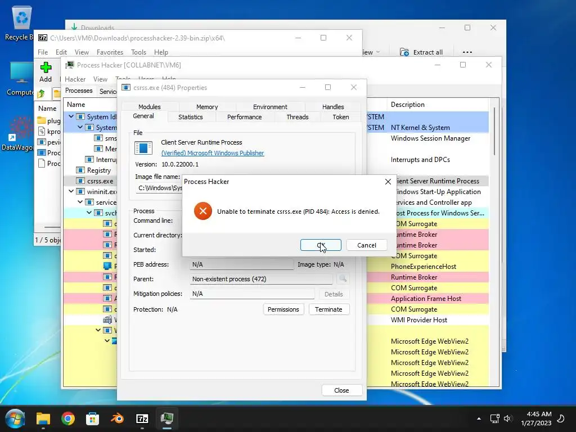Viewport: 576px width, 432px height.
Task: Open the Hacker menu in Process Hacker
Action: click(x=75, y=79)
